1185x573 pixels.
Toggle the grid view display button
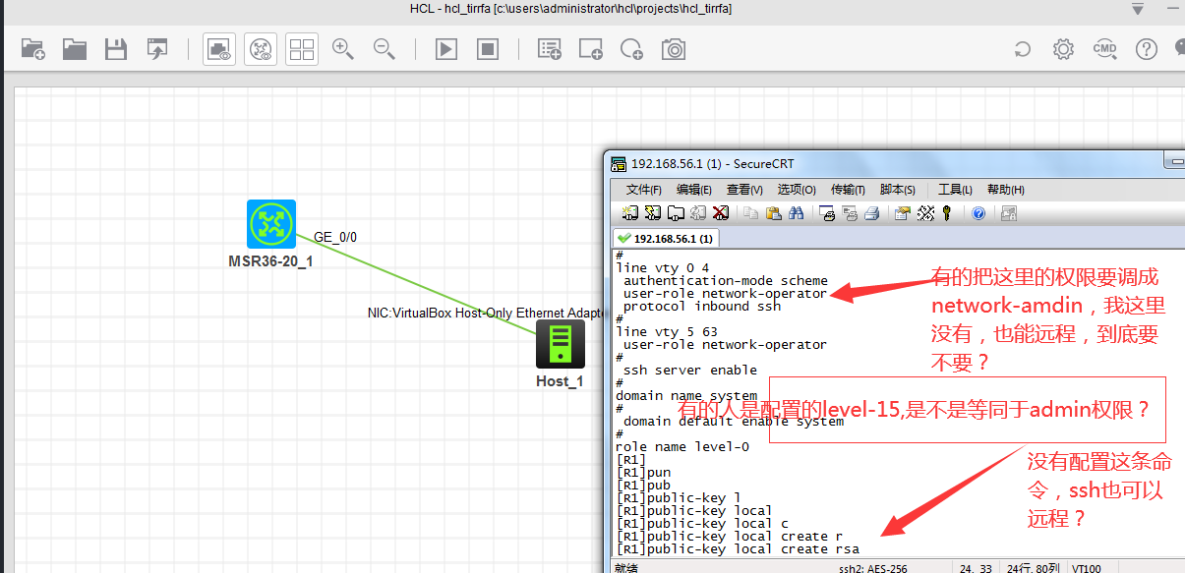coord(302,49)
